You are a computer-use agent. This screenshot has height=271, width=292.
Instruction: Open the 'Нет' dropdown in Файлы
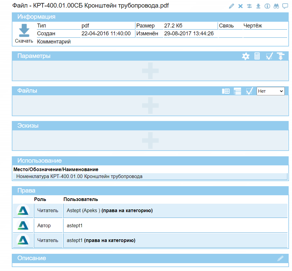[271, 91]
